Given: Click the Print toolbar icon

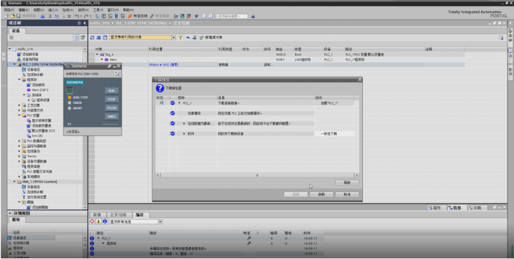Looking at the screenshot, I should click(43, 16).
